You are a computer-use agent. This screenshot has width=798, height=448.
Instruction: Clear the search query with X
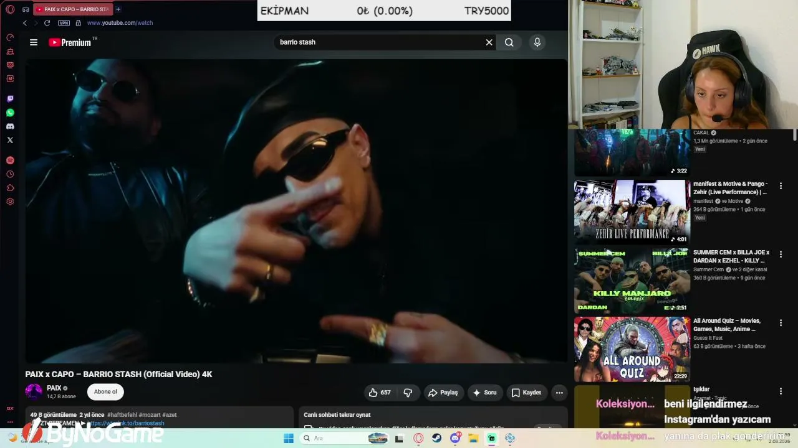[x=489, y=42]
